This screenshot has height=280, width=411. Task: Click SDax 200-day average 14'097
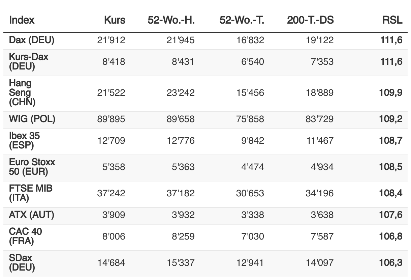pyautogui.click(x=320, y=262)
